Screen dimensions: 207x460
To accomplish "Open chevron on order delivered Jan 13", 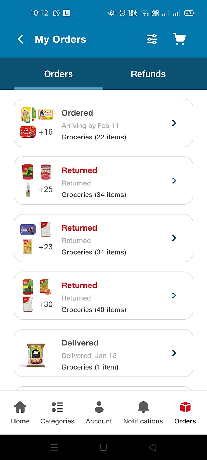I will pyautogui.click(x=174, y=353).
